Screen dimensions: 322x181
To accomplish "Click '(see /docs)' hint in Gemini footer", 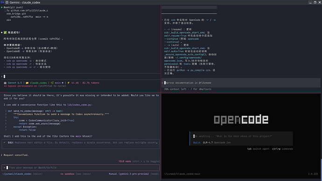I will (83, 174).
